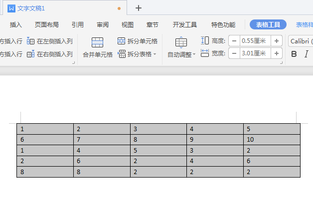Click the WPS document icon on tab
The height and width of the screenshot is (215, 313).
pyautogui.click(x=11, y=8)
